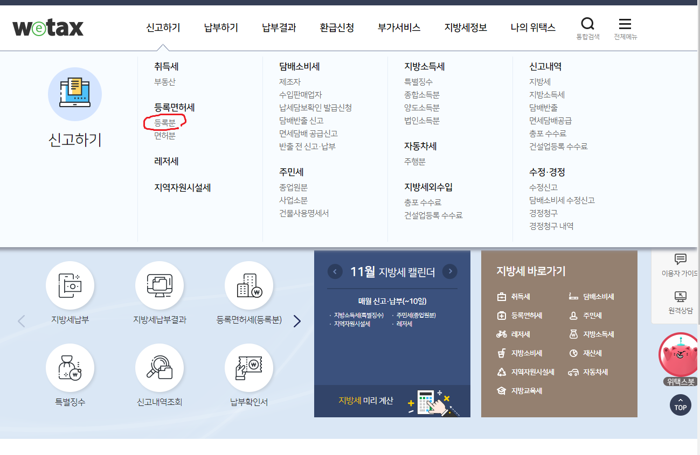
Task: Go to previous month in 지방세 캘린더
Action: (335, 271)
